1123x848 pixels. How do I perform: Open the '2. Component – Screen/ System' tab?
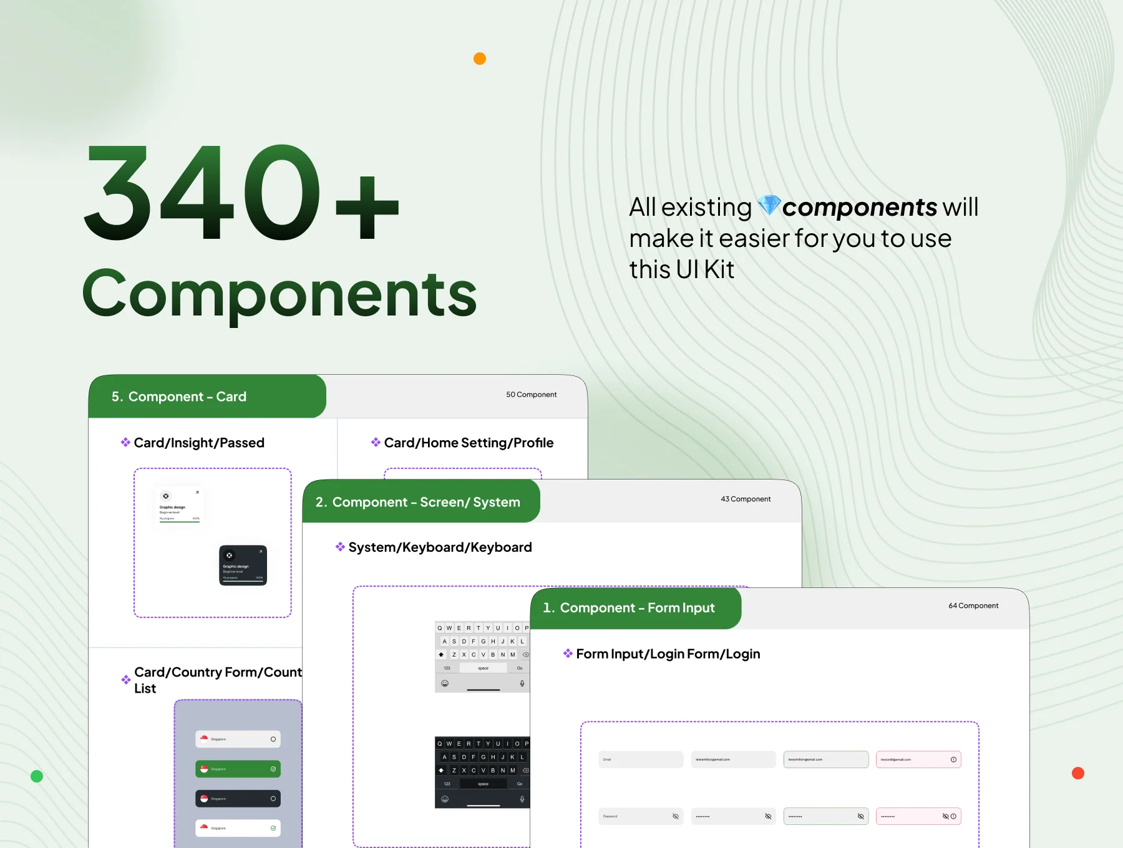coord(421,502)
